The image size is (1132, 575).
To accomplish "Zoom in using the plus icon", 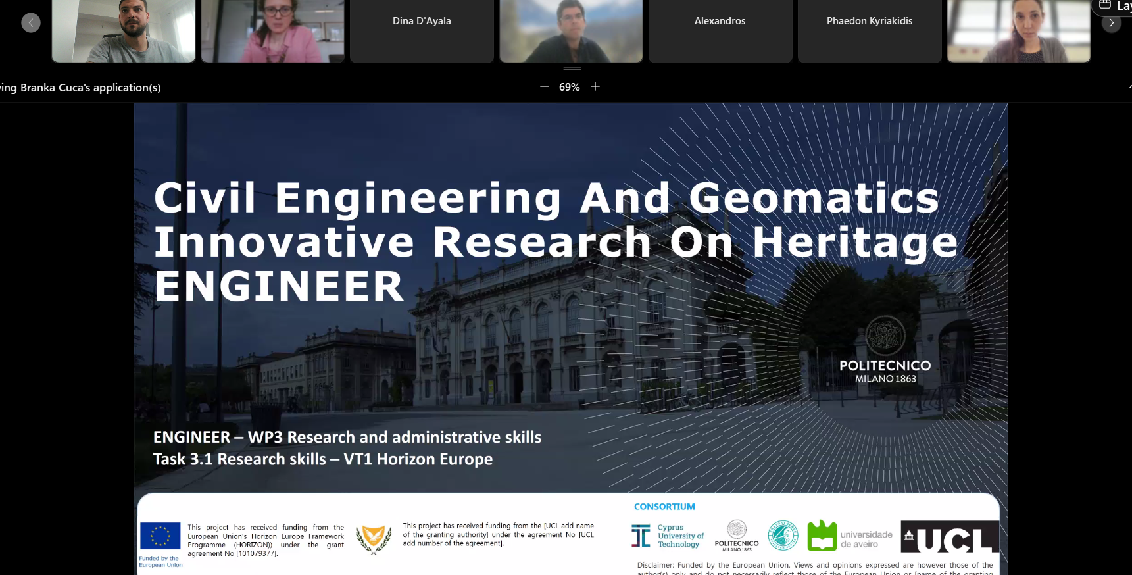I will (595, 86).
